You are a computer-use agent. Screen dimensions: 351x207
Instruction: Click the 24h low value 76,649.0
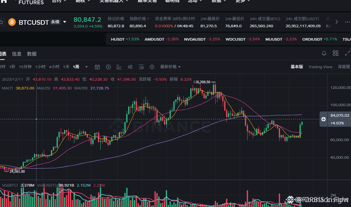[x=233, y=26]
